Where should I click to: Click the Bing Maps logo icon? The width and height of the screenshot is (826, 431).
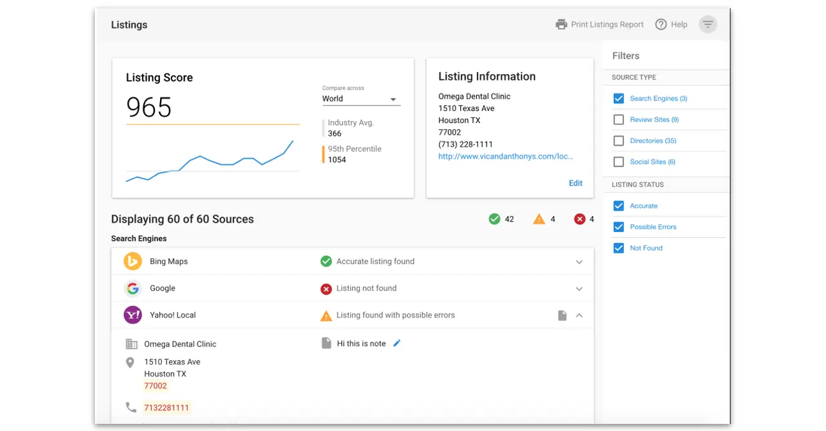(x=132, y=262)
